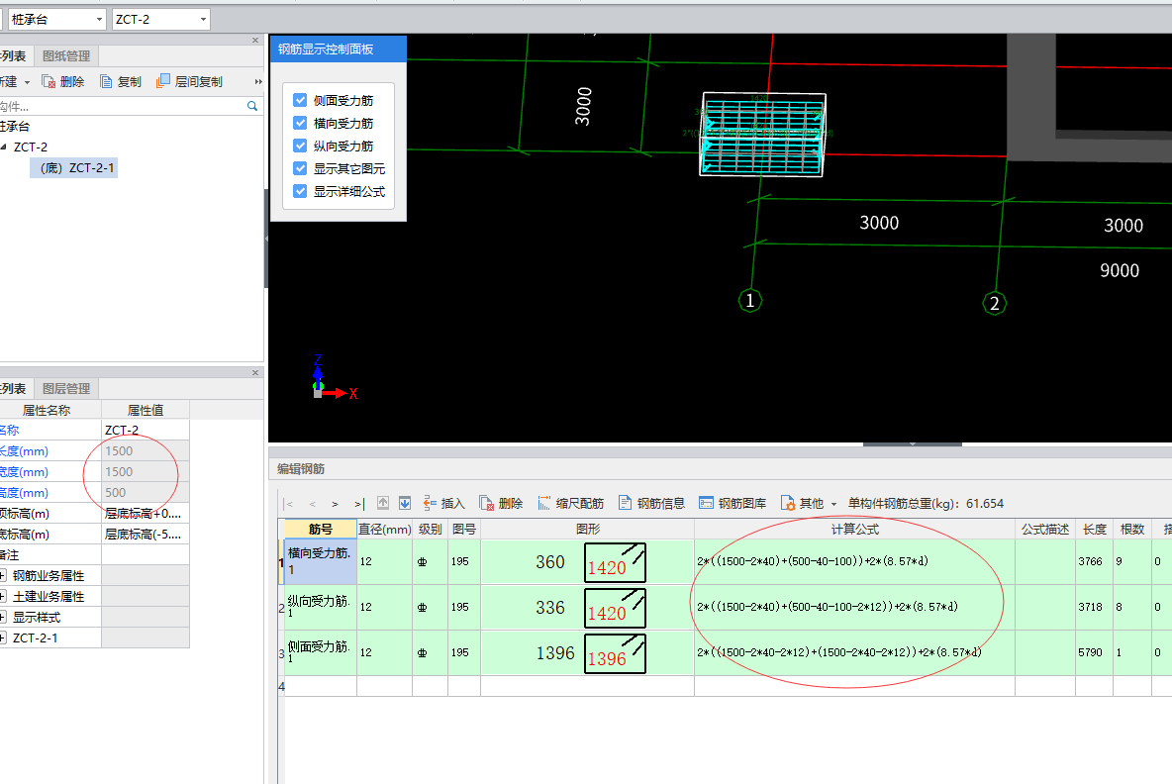Image resolution: width=1172 pixels, height=784 pixels.
Task: Click the 宽度(mm) value 1500
Action: pos(145,471)
